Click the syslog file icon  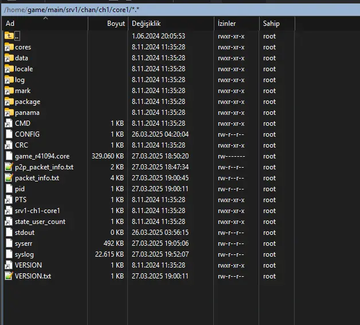pyautogui.click(x=9, y=254)
